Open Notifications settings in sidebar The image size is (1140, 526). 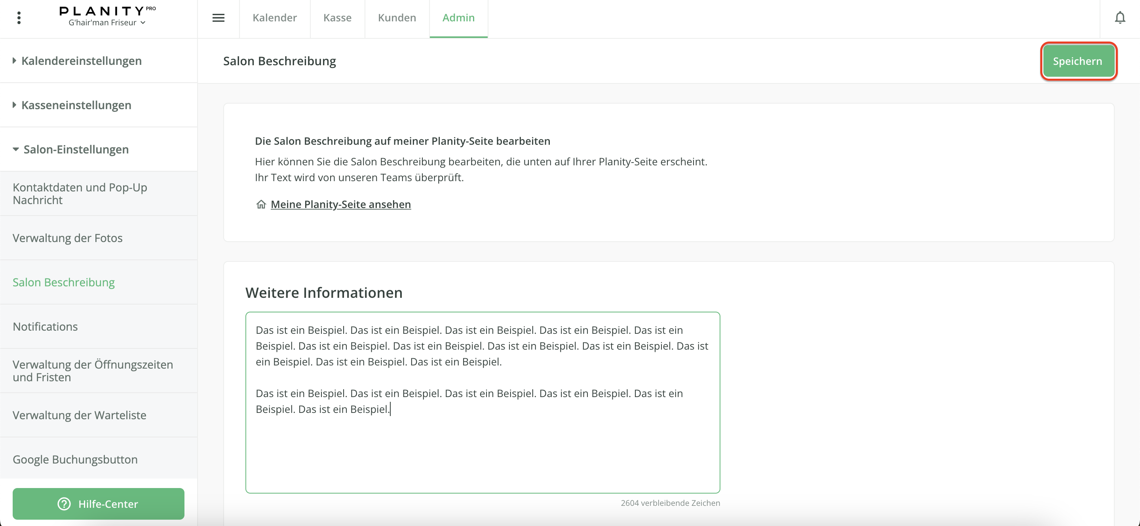point(45,326)
